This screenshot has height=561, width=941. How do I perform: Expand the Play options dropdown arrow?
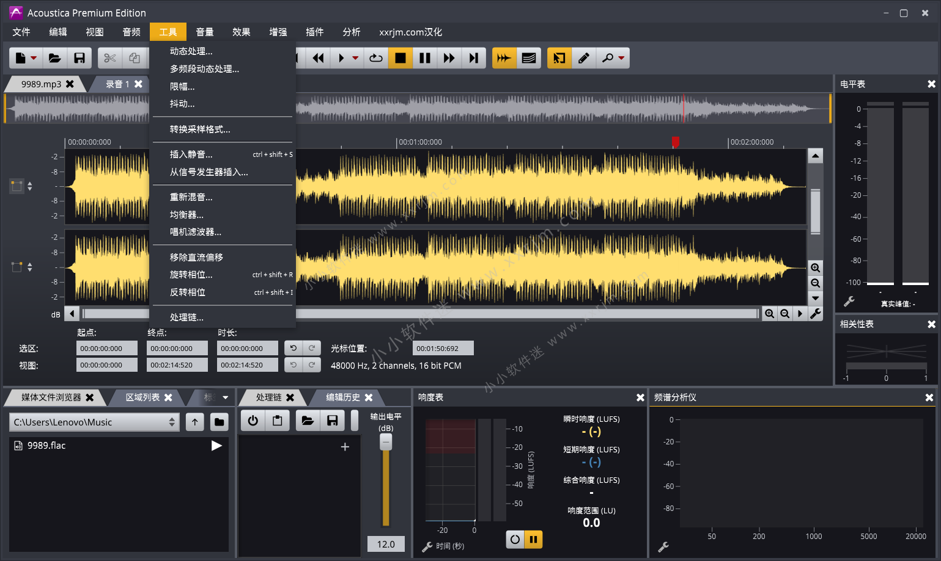tap(355, 58)
